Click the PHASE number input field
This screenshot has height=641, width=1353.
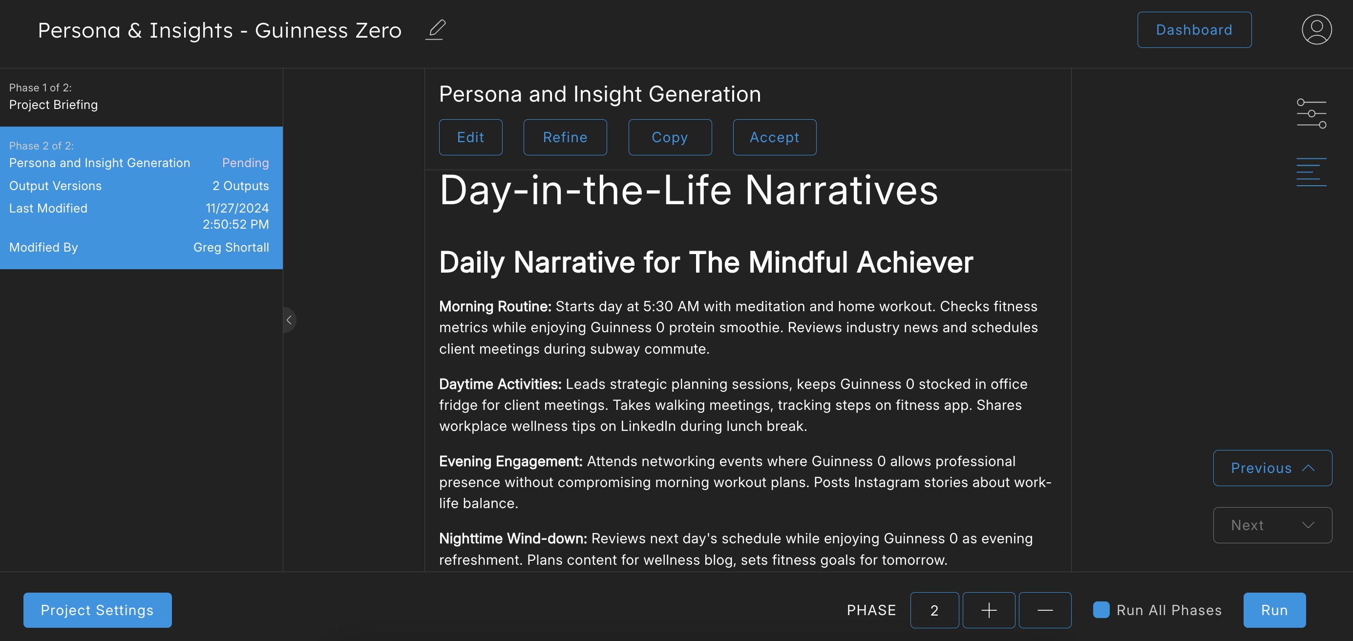[934, 610]
